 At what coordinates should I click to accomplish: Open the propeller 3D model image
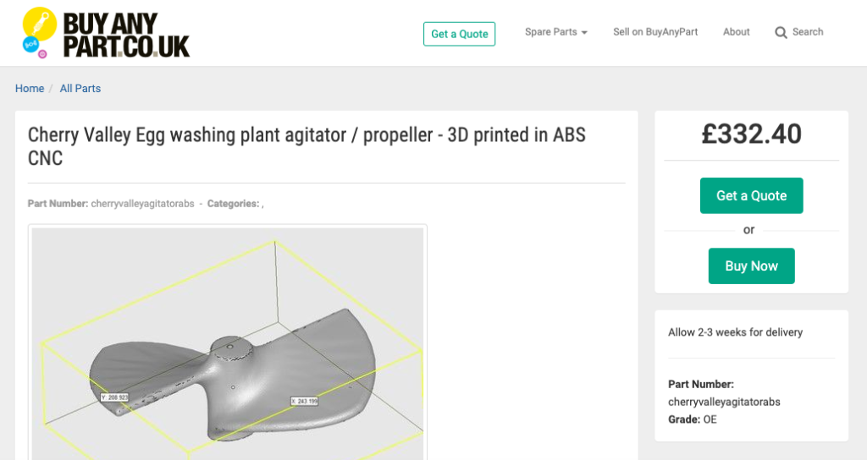tap(227, 343)
